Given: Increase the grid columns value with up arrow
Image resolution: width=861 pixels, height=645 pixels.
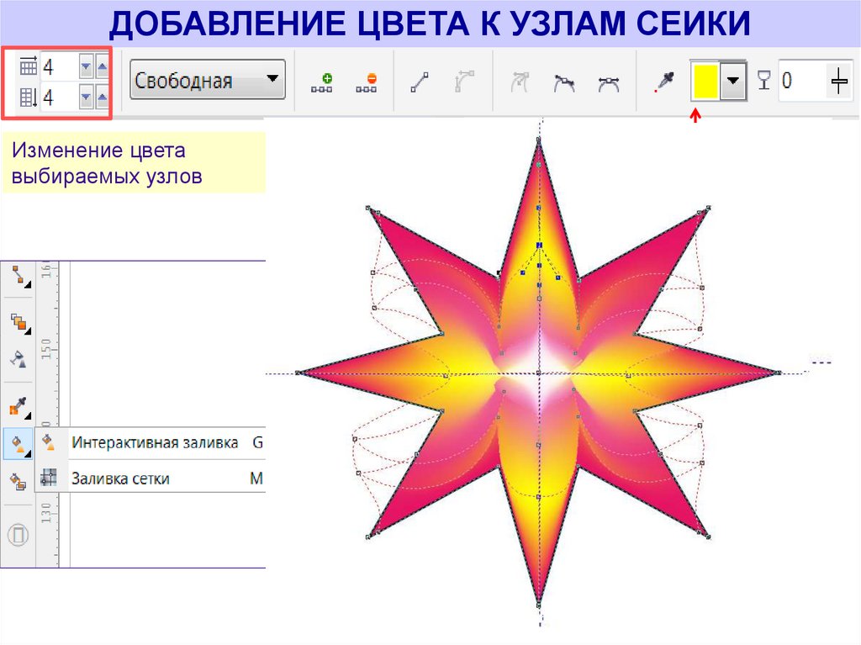Looking at the screenshot, I should click(102, 67).
